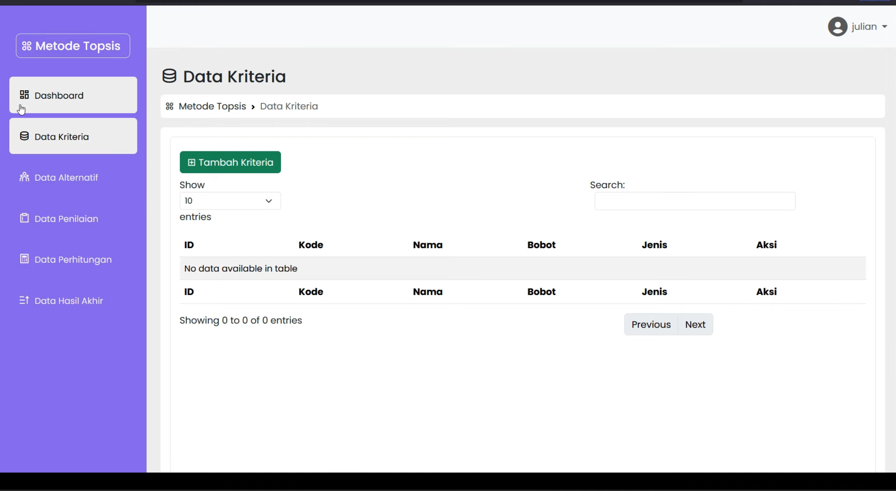This screenshot has height=491, width=896.
Task: Click the Metode Topsis brand button
Action: coord(73,46)
